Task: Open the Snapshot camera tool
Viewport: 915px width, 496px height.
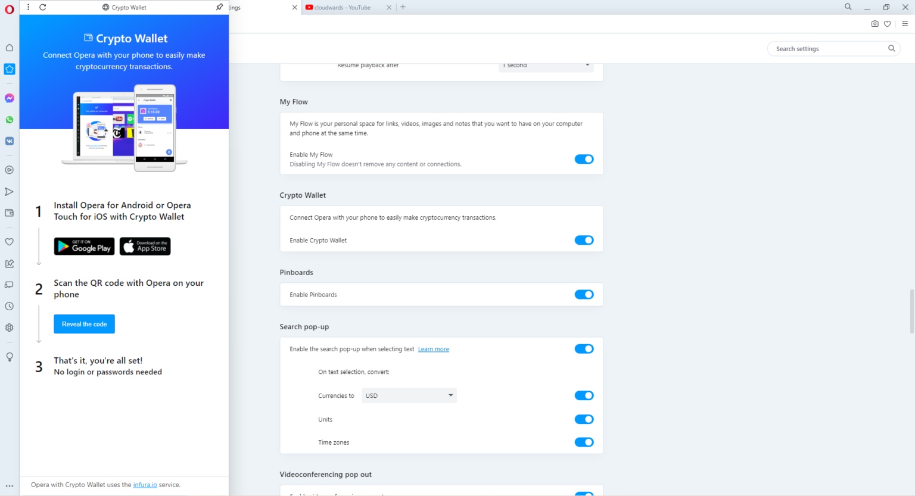Action: click(874, 24)
